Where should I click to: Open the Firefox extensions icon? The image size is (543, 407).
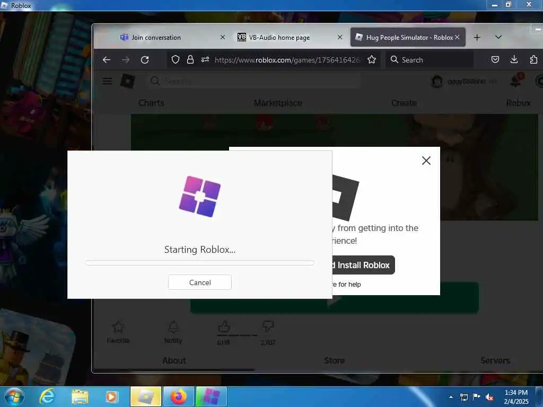533,60
